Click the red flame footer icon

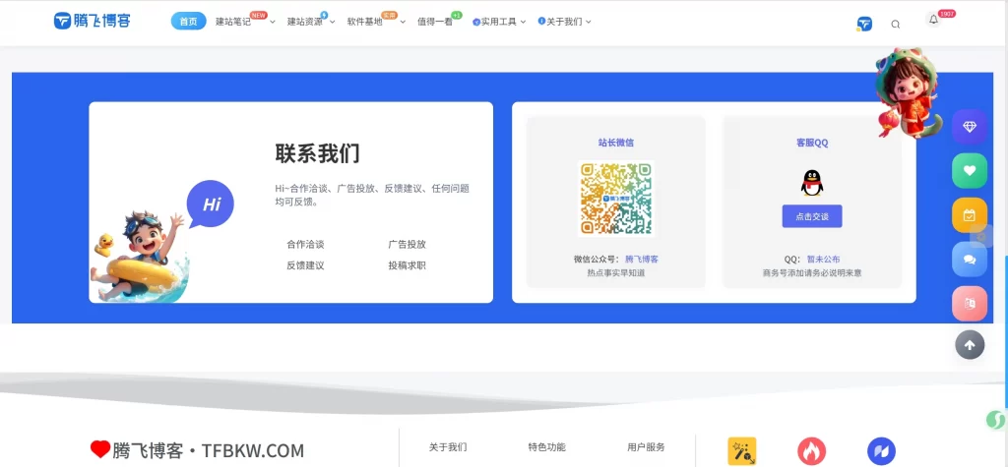coord(811,451)
